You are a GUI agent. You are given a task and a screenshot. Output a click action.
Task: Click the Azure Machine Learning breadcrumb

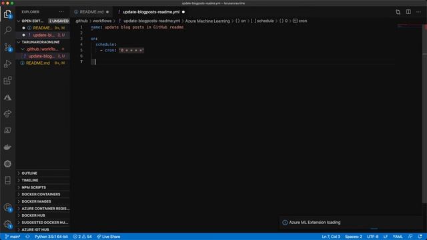coord(207,21)
